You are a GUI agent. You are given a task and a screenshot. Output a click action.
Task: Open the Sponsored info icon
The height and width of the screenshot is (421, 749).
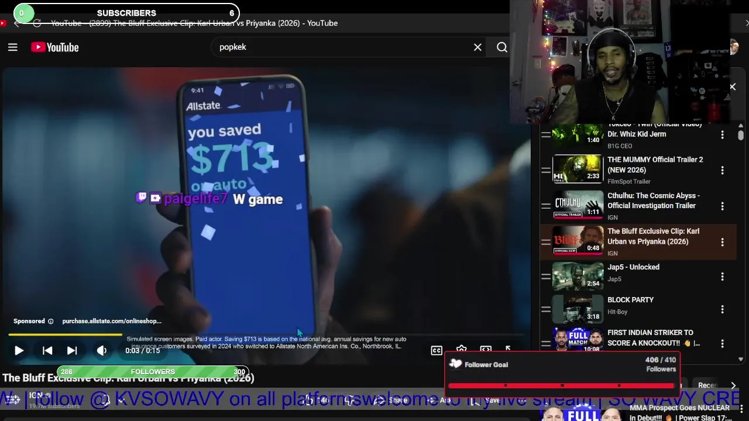[50, 321]
